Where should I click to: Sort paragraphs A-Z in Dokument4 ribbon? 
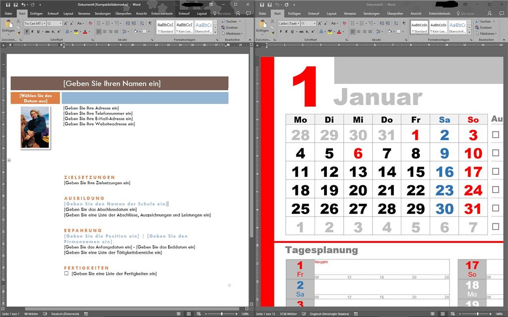click(x=142, y=24)
